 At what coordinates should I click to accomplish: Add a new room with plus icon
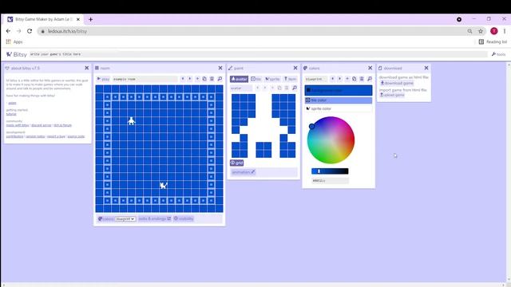pos(197,79)
